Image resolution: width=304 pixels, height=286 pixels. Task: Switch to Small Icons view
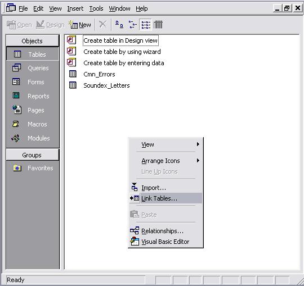coord(133,25)
